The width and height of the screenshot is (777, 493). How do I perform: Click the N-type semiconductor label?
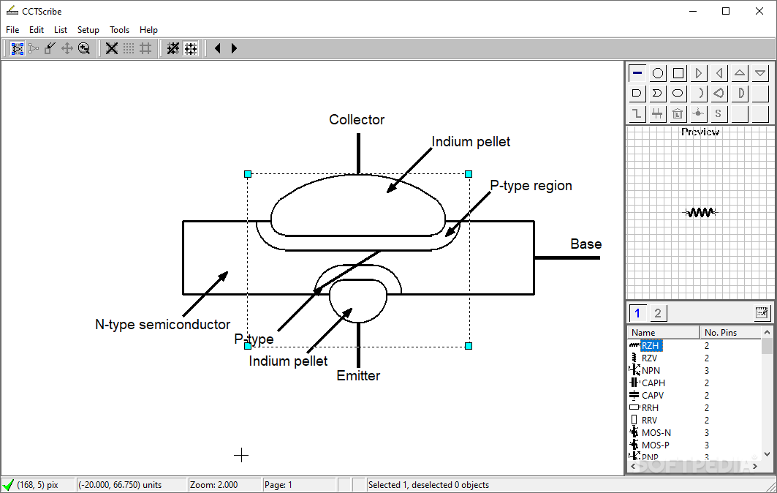point(162,324)
